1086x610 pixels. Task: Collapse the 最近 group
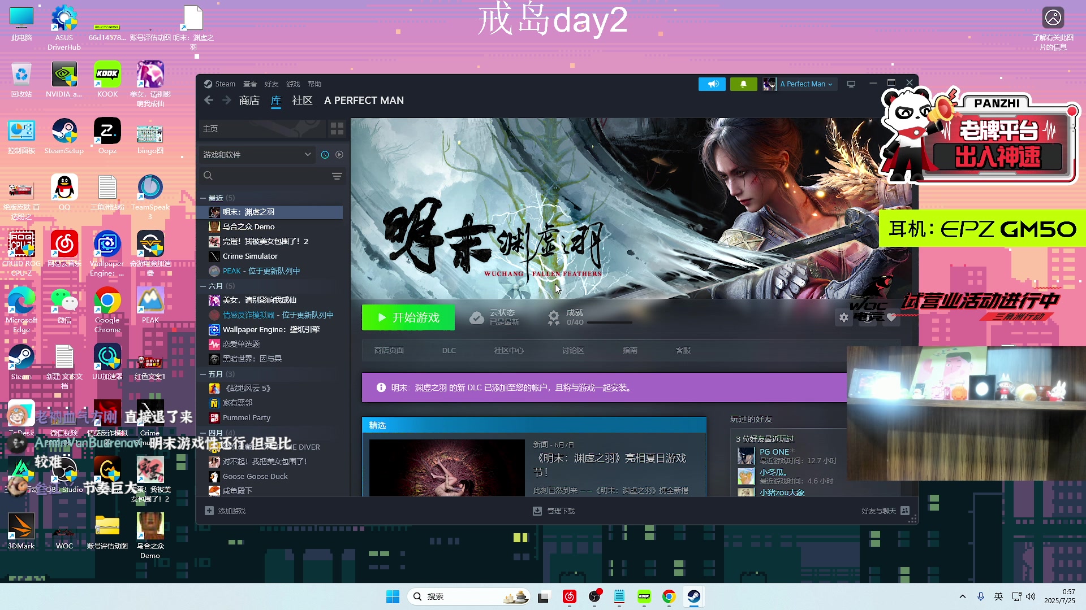coord(203,198)
